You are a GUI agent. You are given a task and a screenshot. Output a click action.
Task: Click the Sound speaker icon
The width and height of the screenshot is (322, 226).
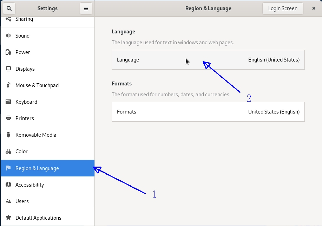[x=8, y=36]
